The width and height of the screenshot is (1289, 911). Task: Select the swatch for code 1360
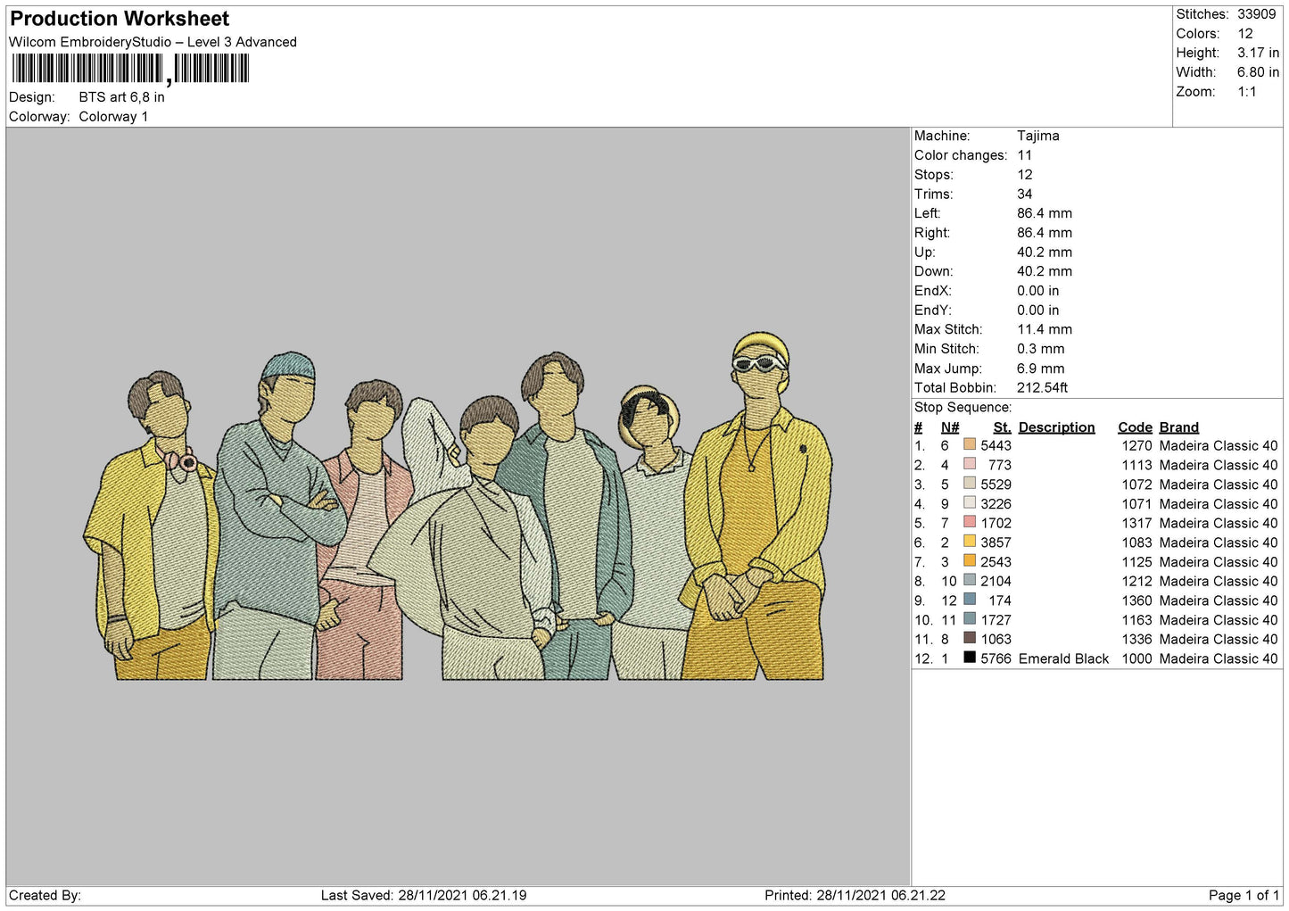970,600
